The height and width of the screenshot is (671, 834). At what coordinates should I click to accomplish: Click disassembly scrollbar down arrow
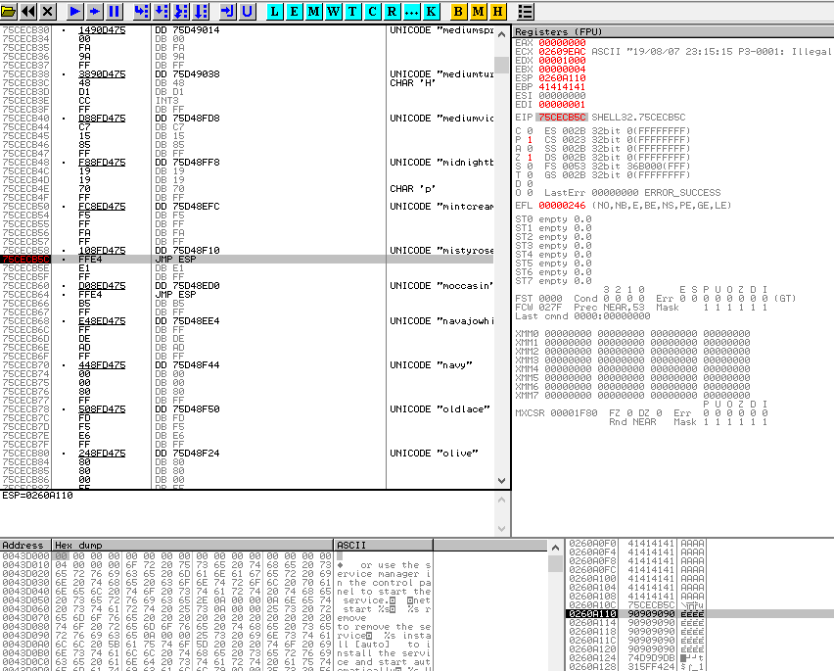click(x=501, y=481)
